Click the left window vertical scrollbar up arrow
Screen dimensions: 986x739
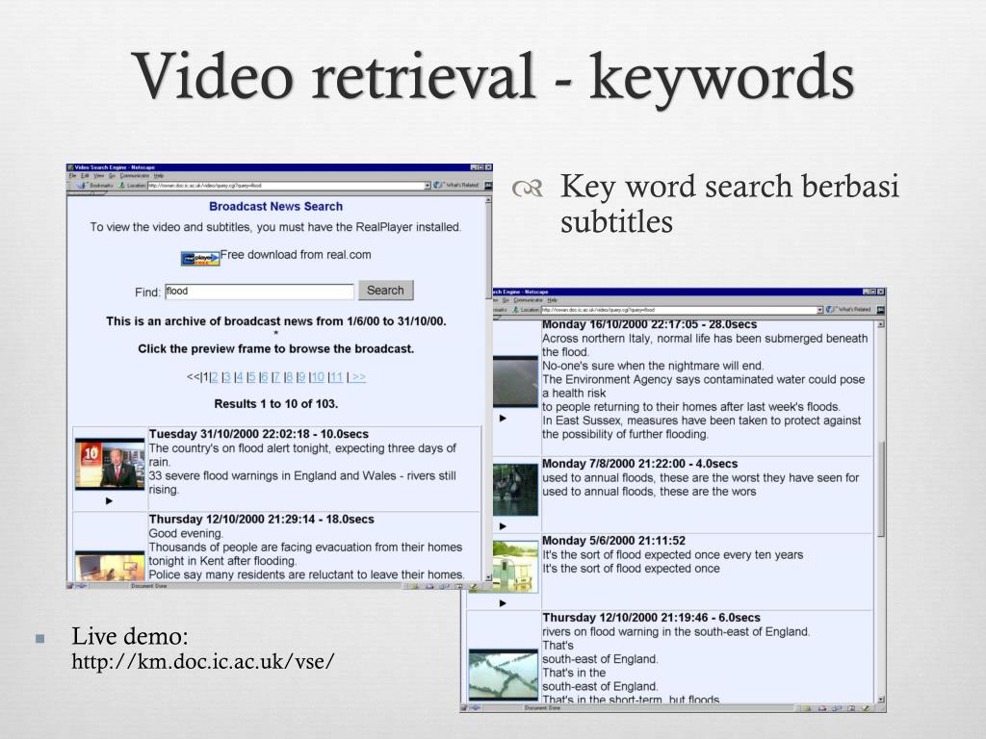pos(488,200)
